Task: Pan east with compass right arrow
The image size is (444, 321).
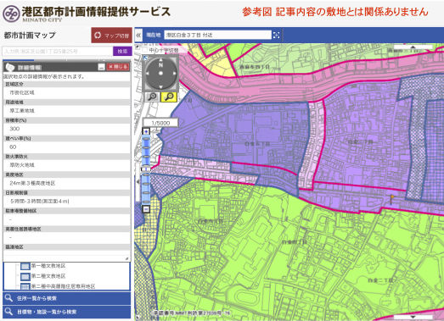Action: click(174, 73)
